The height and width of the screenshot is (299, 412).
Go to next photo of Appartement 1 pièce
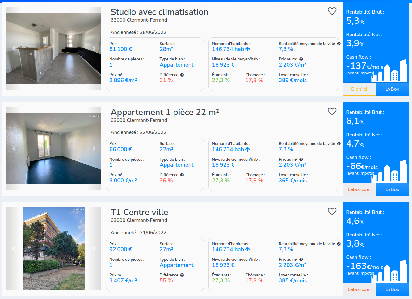pyautogui.click(x=94, y=148)
